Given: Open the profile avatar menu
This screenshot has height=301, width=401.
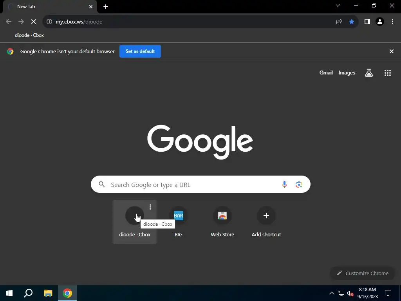Looking at the screenshot, I should (380, 22).
